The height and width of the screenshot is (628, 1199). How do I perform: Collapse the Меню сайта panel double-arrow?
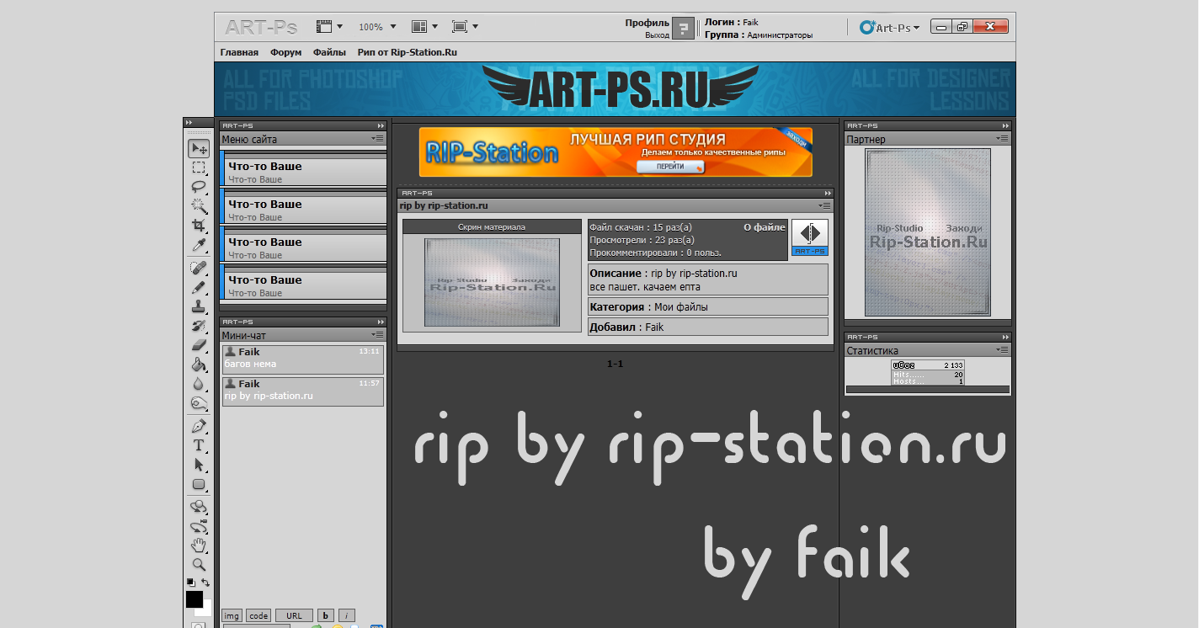[381, 125]
